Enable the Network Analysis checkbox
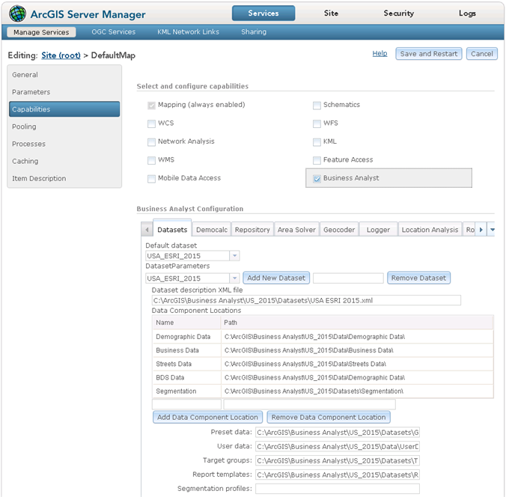The width and height of the screenshot is (506, 497). [x=151, y=142]
